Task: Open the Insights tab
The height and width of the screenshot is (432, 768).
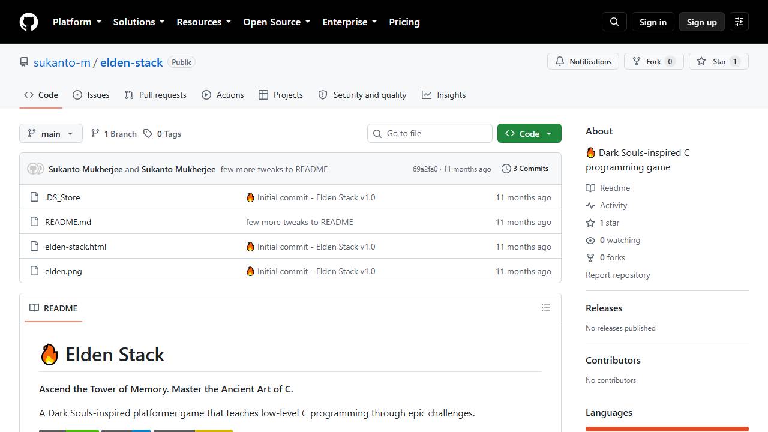Action: pyautogui.click(x=444, y=95)
